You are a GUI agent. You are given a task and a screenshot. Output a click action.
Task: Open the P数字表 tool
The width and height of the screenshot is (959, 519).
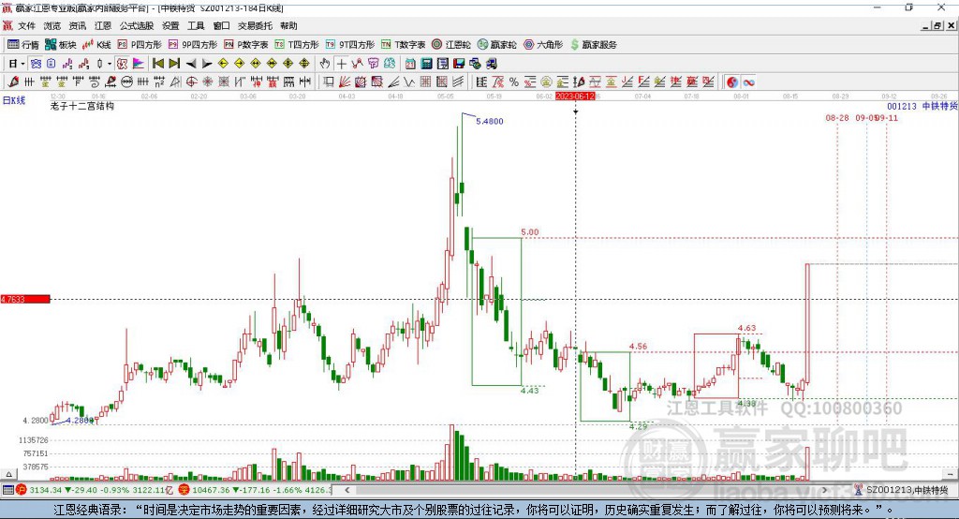pos(246,45)
